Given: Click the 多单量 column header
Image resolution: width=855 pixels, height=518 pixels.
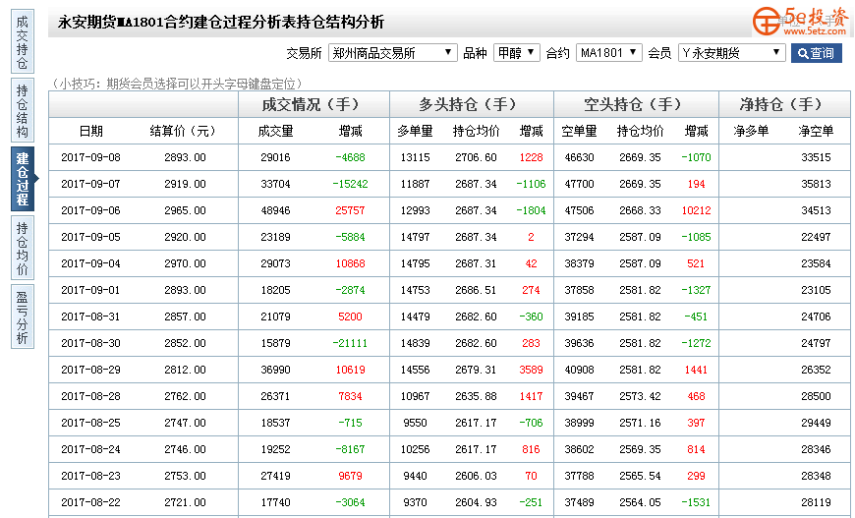Looking at the screenshot, I should pyautogui.click(x=415, y=131).
